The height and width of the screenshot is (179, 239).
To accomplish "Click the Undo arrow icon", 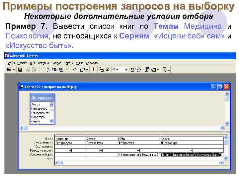I will pos(75,70).
